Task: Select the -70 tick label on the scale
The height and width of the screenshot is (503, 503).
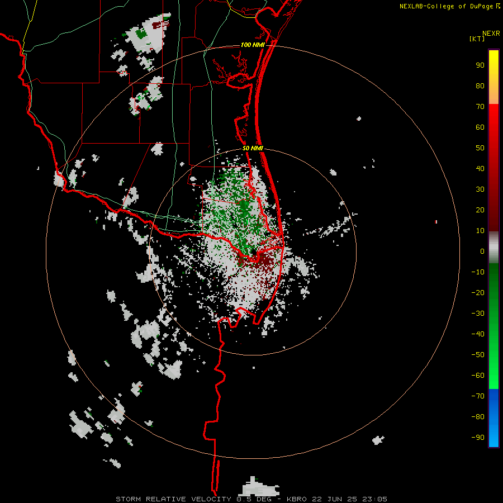Action: [x=478, y=396]
